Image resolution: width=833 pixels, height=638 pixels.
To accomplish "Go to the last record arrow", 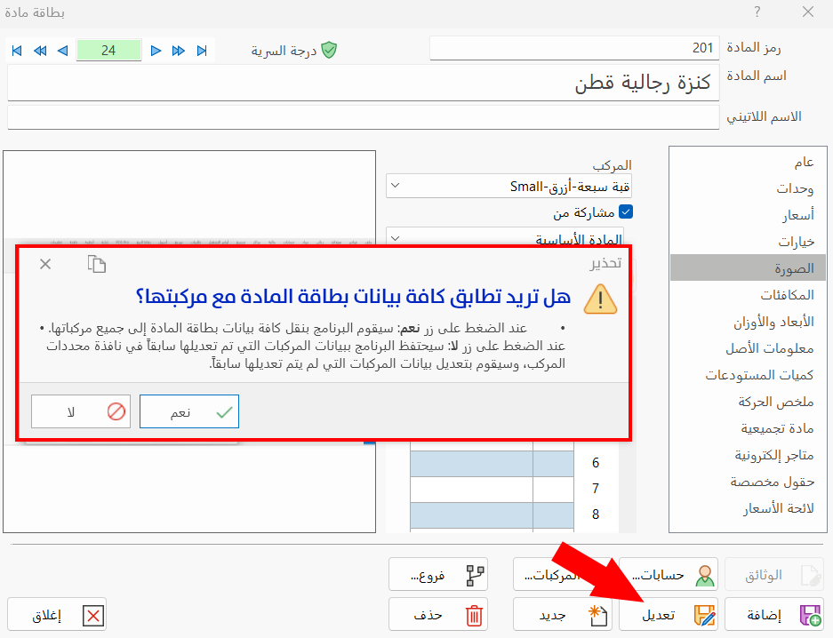I will [202, 51].
